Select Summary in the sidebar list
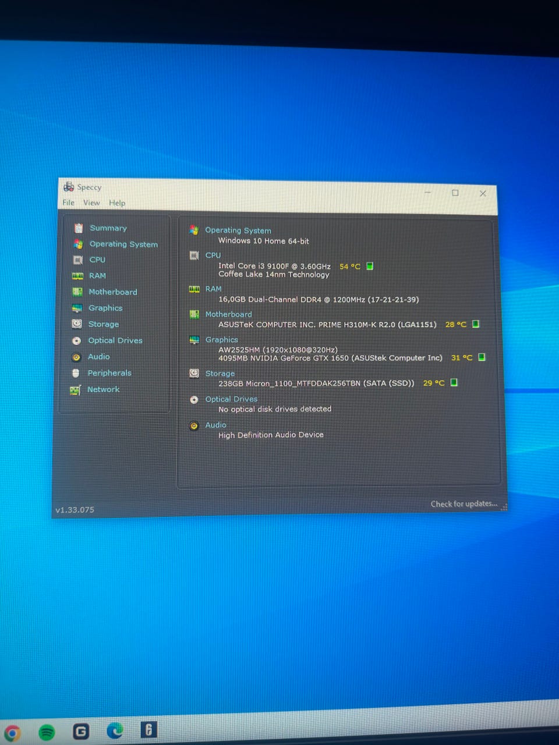 [x=108, y=228]
